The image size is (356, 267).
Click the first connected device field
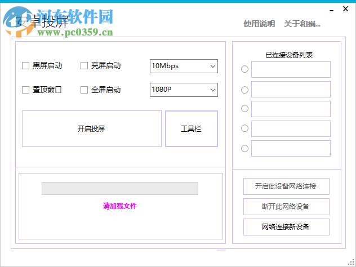coord(291,69)
